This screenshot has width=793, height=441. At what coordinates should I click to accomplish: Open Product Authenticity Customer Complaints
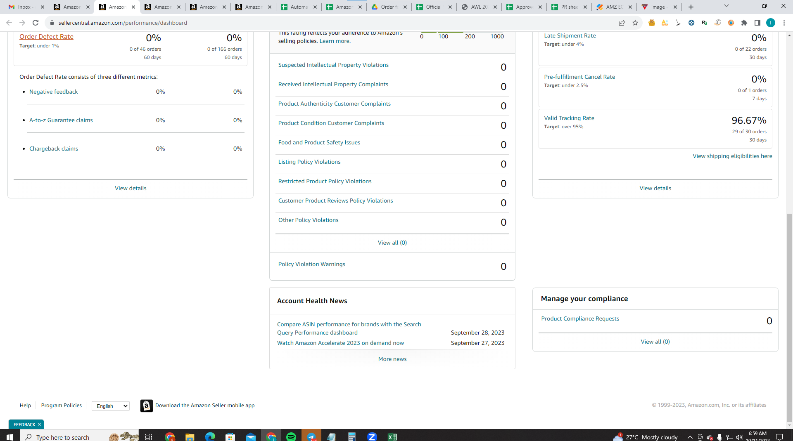335,104
